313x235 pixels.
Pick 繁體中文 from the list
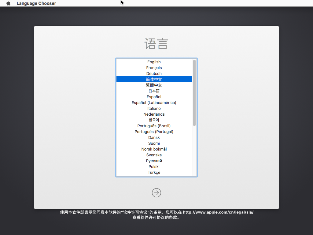154,85
